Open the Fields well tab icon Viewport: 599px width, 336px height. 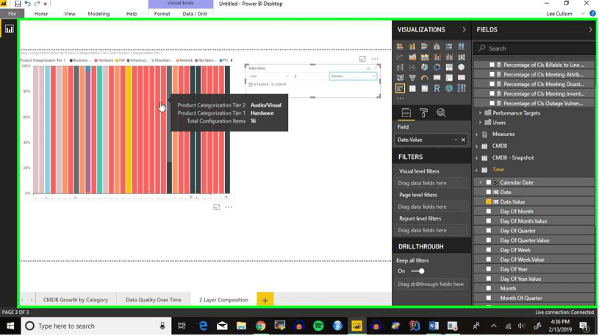(406, 112)
